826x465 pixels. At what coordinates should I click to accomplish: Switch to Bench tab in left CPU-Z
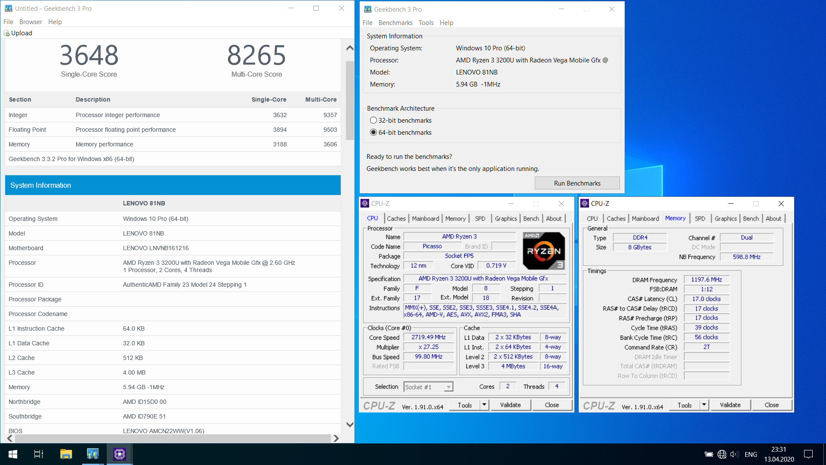click(531, 219)
